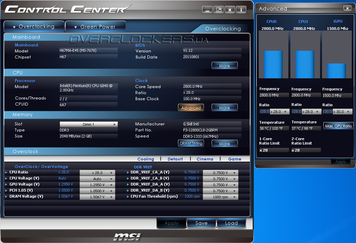Image resolution: width=356 pixels, height=243 pixels.
Task: Minimize the Control Center window
Action: point(208,10)
